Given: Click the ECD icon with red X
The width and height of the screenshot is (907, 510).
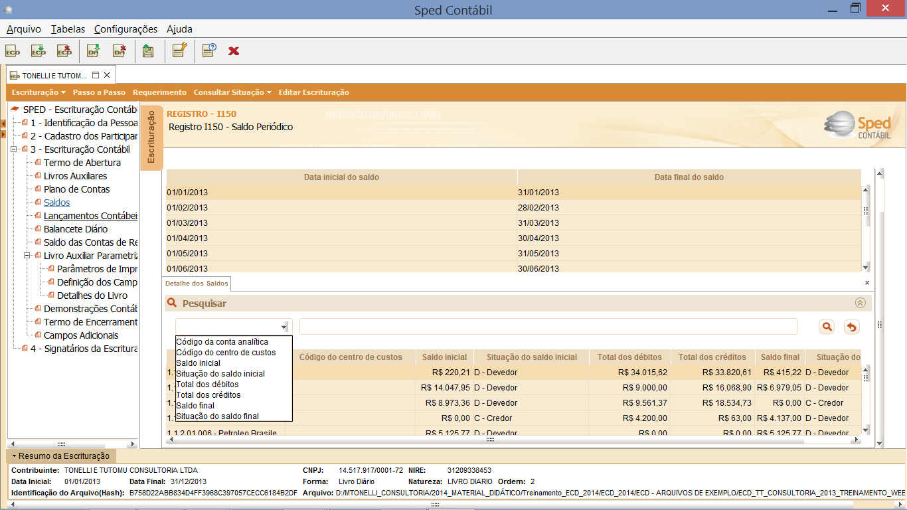Looking at the screenshot, I should (64, 51).
